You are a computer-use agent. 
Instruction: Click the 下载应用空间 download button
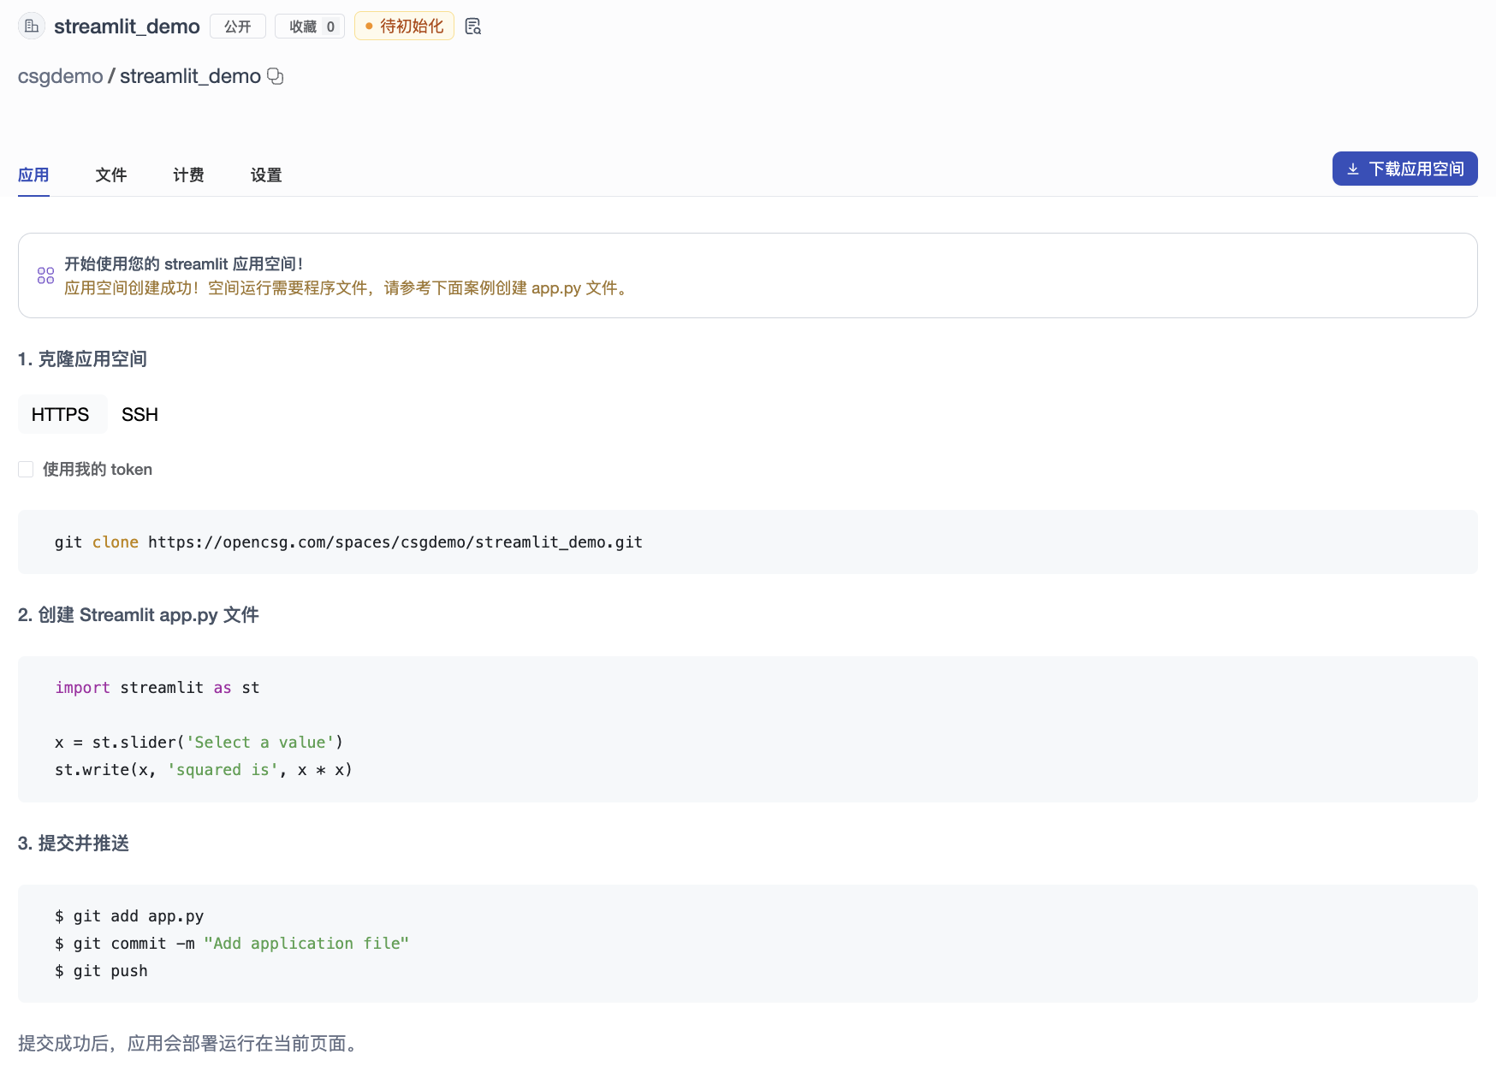1404,169
